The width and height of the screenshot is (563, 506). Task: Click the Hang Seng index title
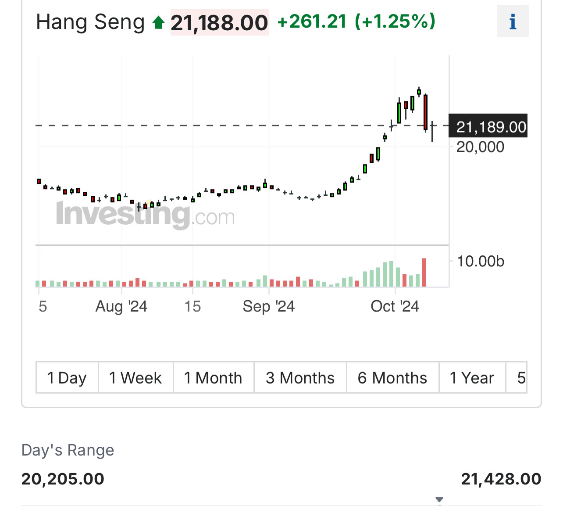coord(90,22)
